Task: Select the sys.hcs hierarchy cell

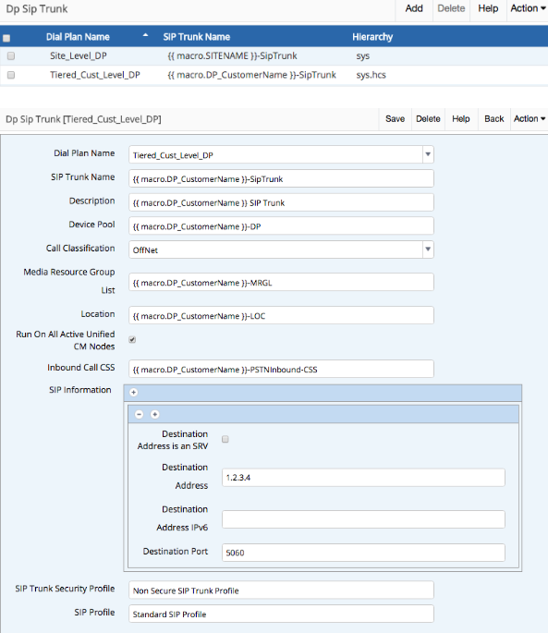Action: (x=371, y=75)
